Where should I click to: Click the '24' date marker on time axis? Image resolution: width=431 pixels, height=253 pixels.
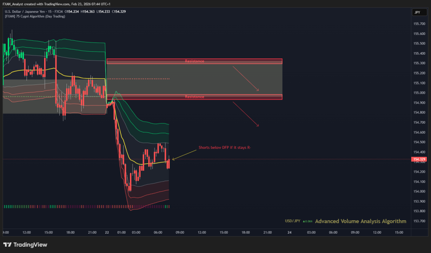pos(290,232)
